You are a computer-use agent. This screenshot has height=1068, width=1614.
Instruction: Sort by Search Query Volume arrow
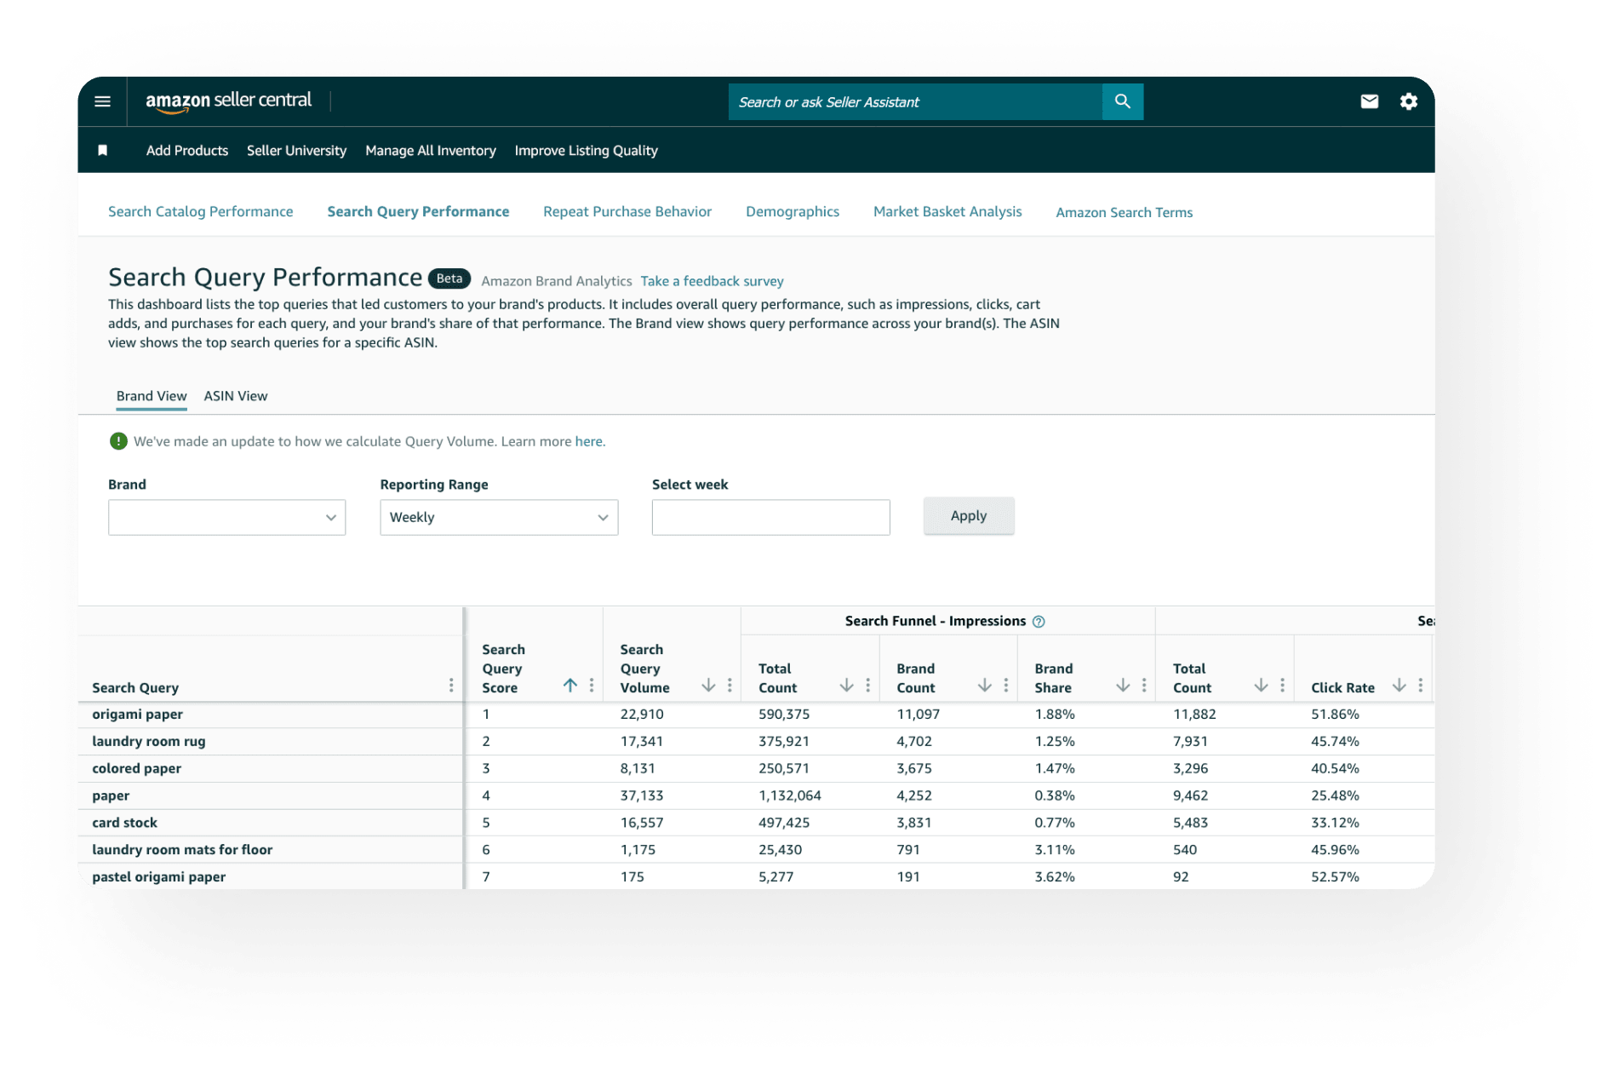coord(708,686)
